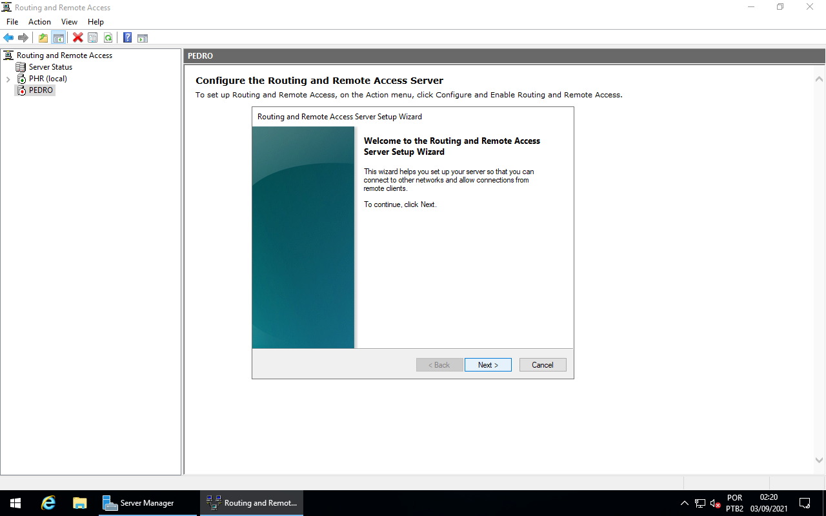The height and width of the screenshot is (516, 826).
Task: Refresh the console with the Refresh icon
Action: coord(108,37)
